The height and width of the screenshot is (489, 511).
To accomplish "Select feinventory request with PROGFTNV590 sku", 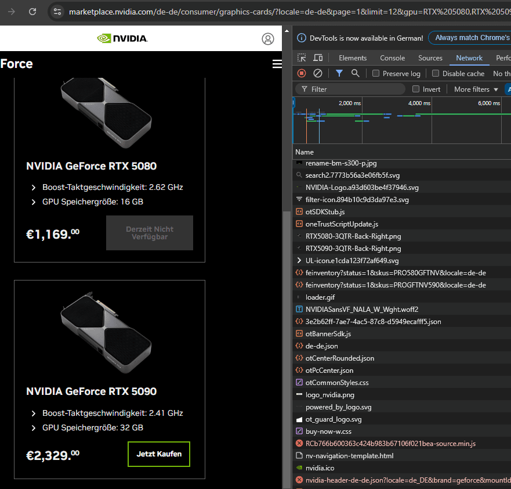I will (396, 285).
